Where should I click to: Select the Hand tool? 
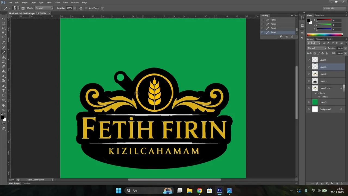pyautogui.click(x=4, y=105)
